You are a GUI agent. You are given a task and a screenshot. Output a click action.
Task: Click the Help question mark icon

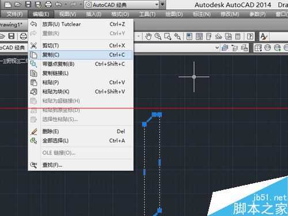pos(250,36)
